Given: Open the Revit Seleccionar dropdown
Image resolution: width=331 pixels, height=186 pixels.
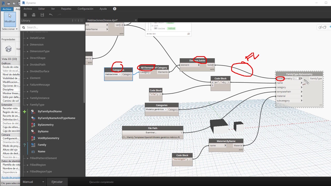Looking at the screenshot, I should (10, 29).
